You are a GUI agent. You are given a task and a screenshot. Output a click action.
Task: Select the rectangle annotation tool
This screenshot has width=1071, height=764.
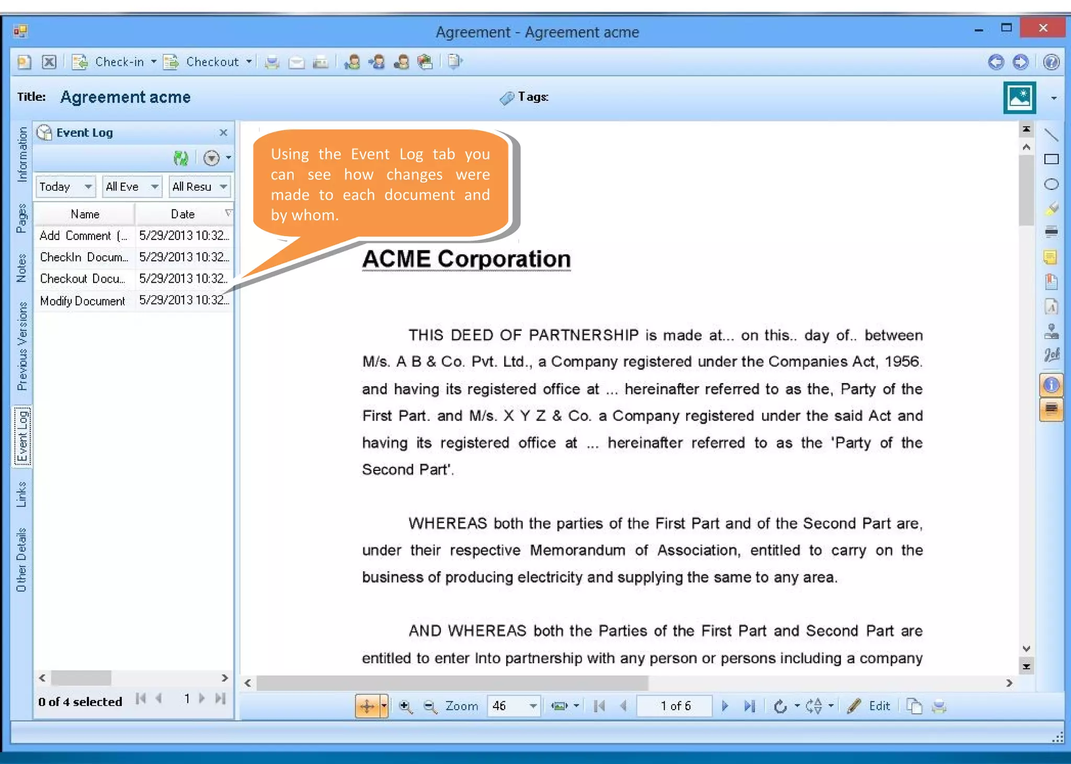coord(1051,159)
